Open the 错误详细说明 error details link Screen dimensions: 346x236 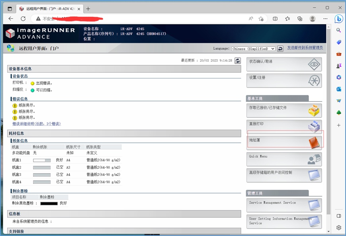click(x=36, y=124)
